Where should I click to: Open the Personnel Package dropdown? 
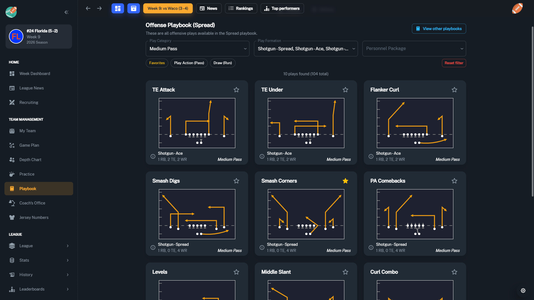point(414,49)
